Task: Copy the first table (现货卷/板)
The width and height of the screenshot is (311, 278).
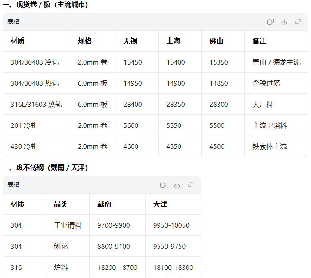Action: tap(271, 22)
